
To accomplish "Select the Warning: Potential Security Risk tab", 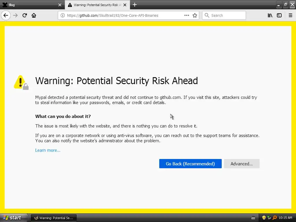I will coord(97,5).
